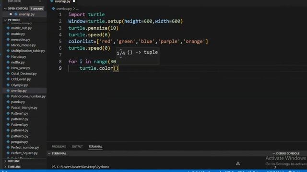This screenshot has height=172, width=307.
Task: Open panda.py file
Action: pyautogui.click(x=18, y=102)
